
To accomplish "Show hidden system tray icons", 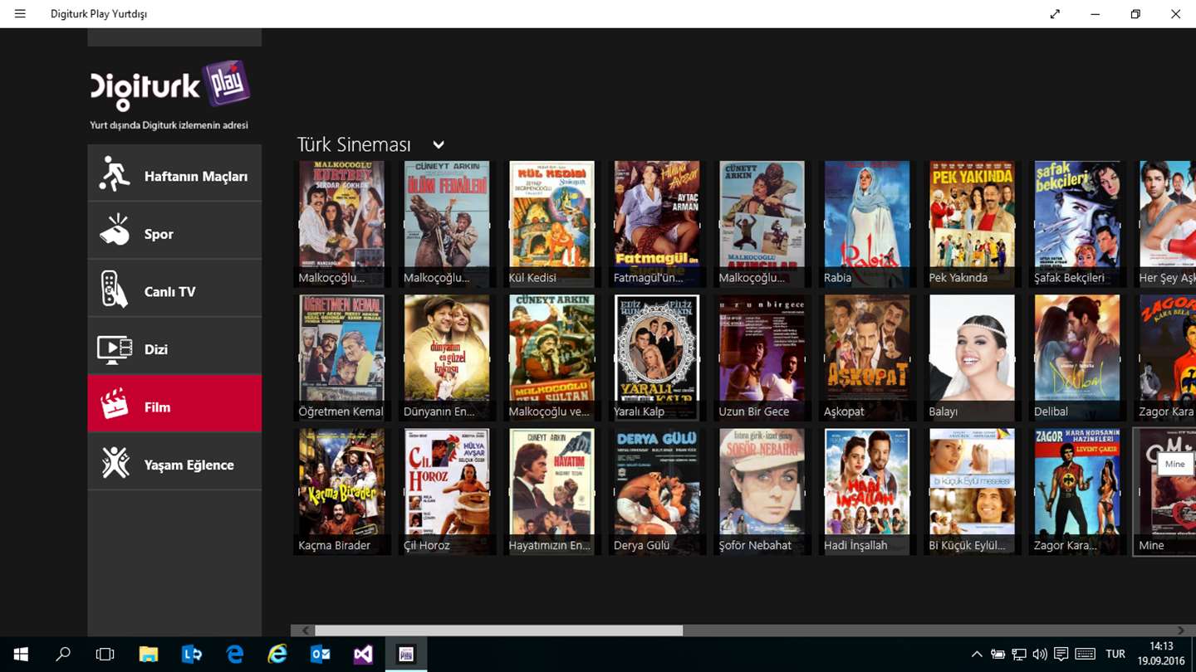I will click(977, 655).
